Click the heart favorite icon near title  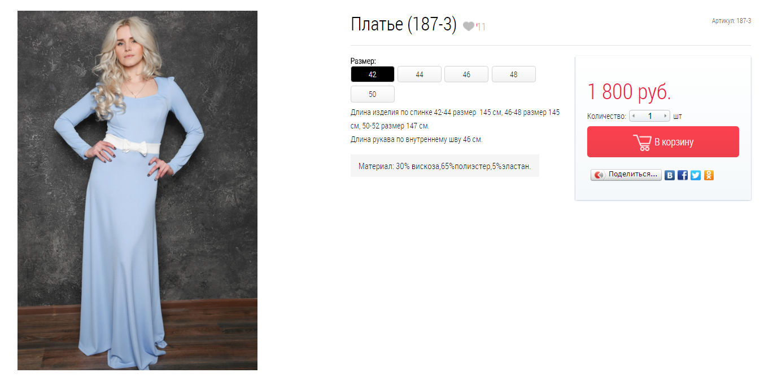tap(469, 26)
